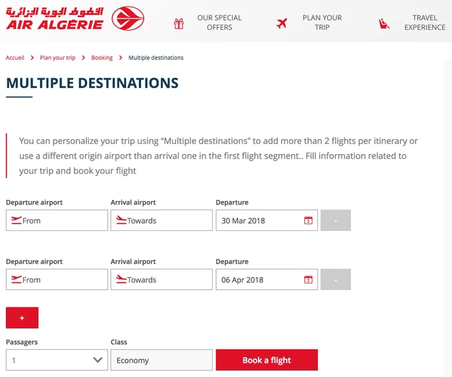The height and width of the screenshot is (377, 452).
Task: Open Our Special Offers menu
Action: click(219, 23)
